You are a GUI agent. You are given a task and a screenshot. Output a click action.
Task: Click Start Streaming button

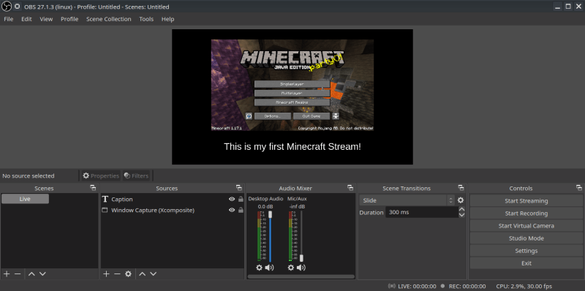pos(526,201)
